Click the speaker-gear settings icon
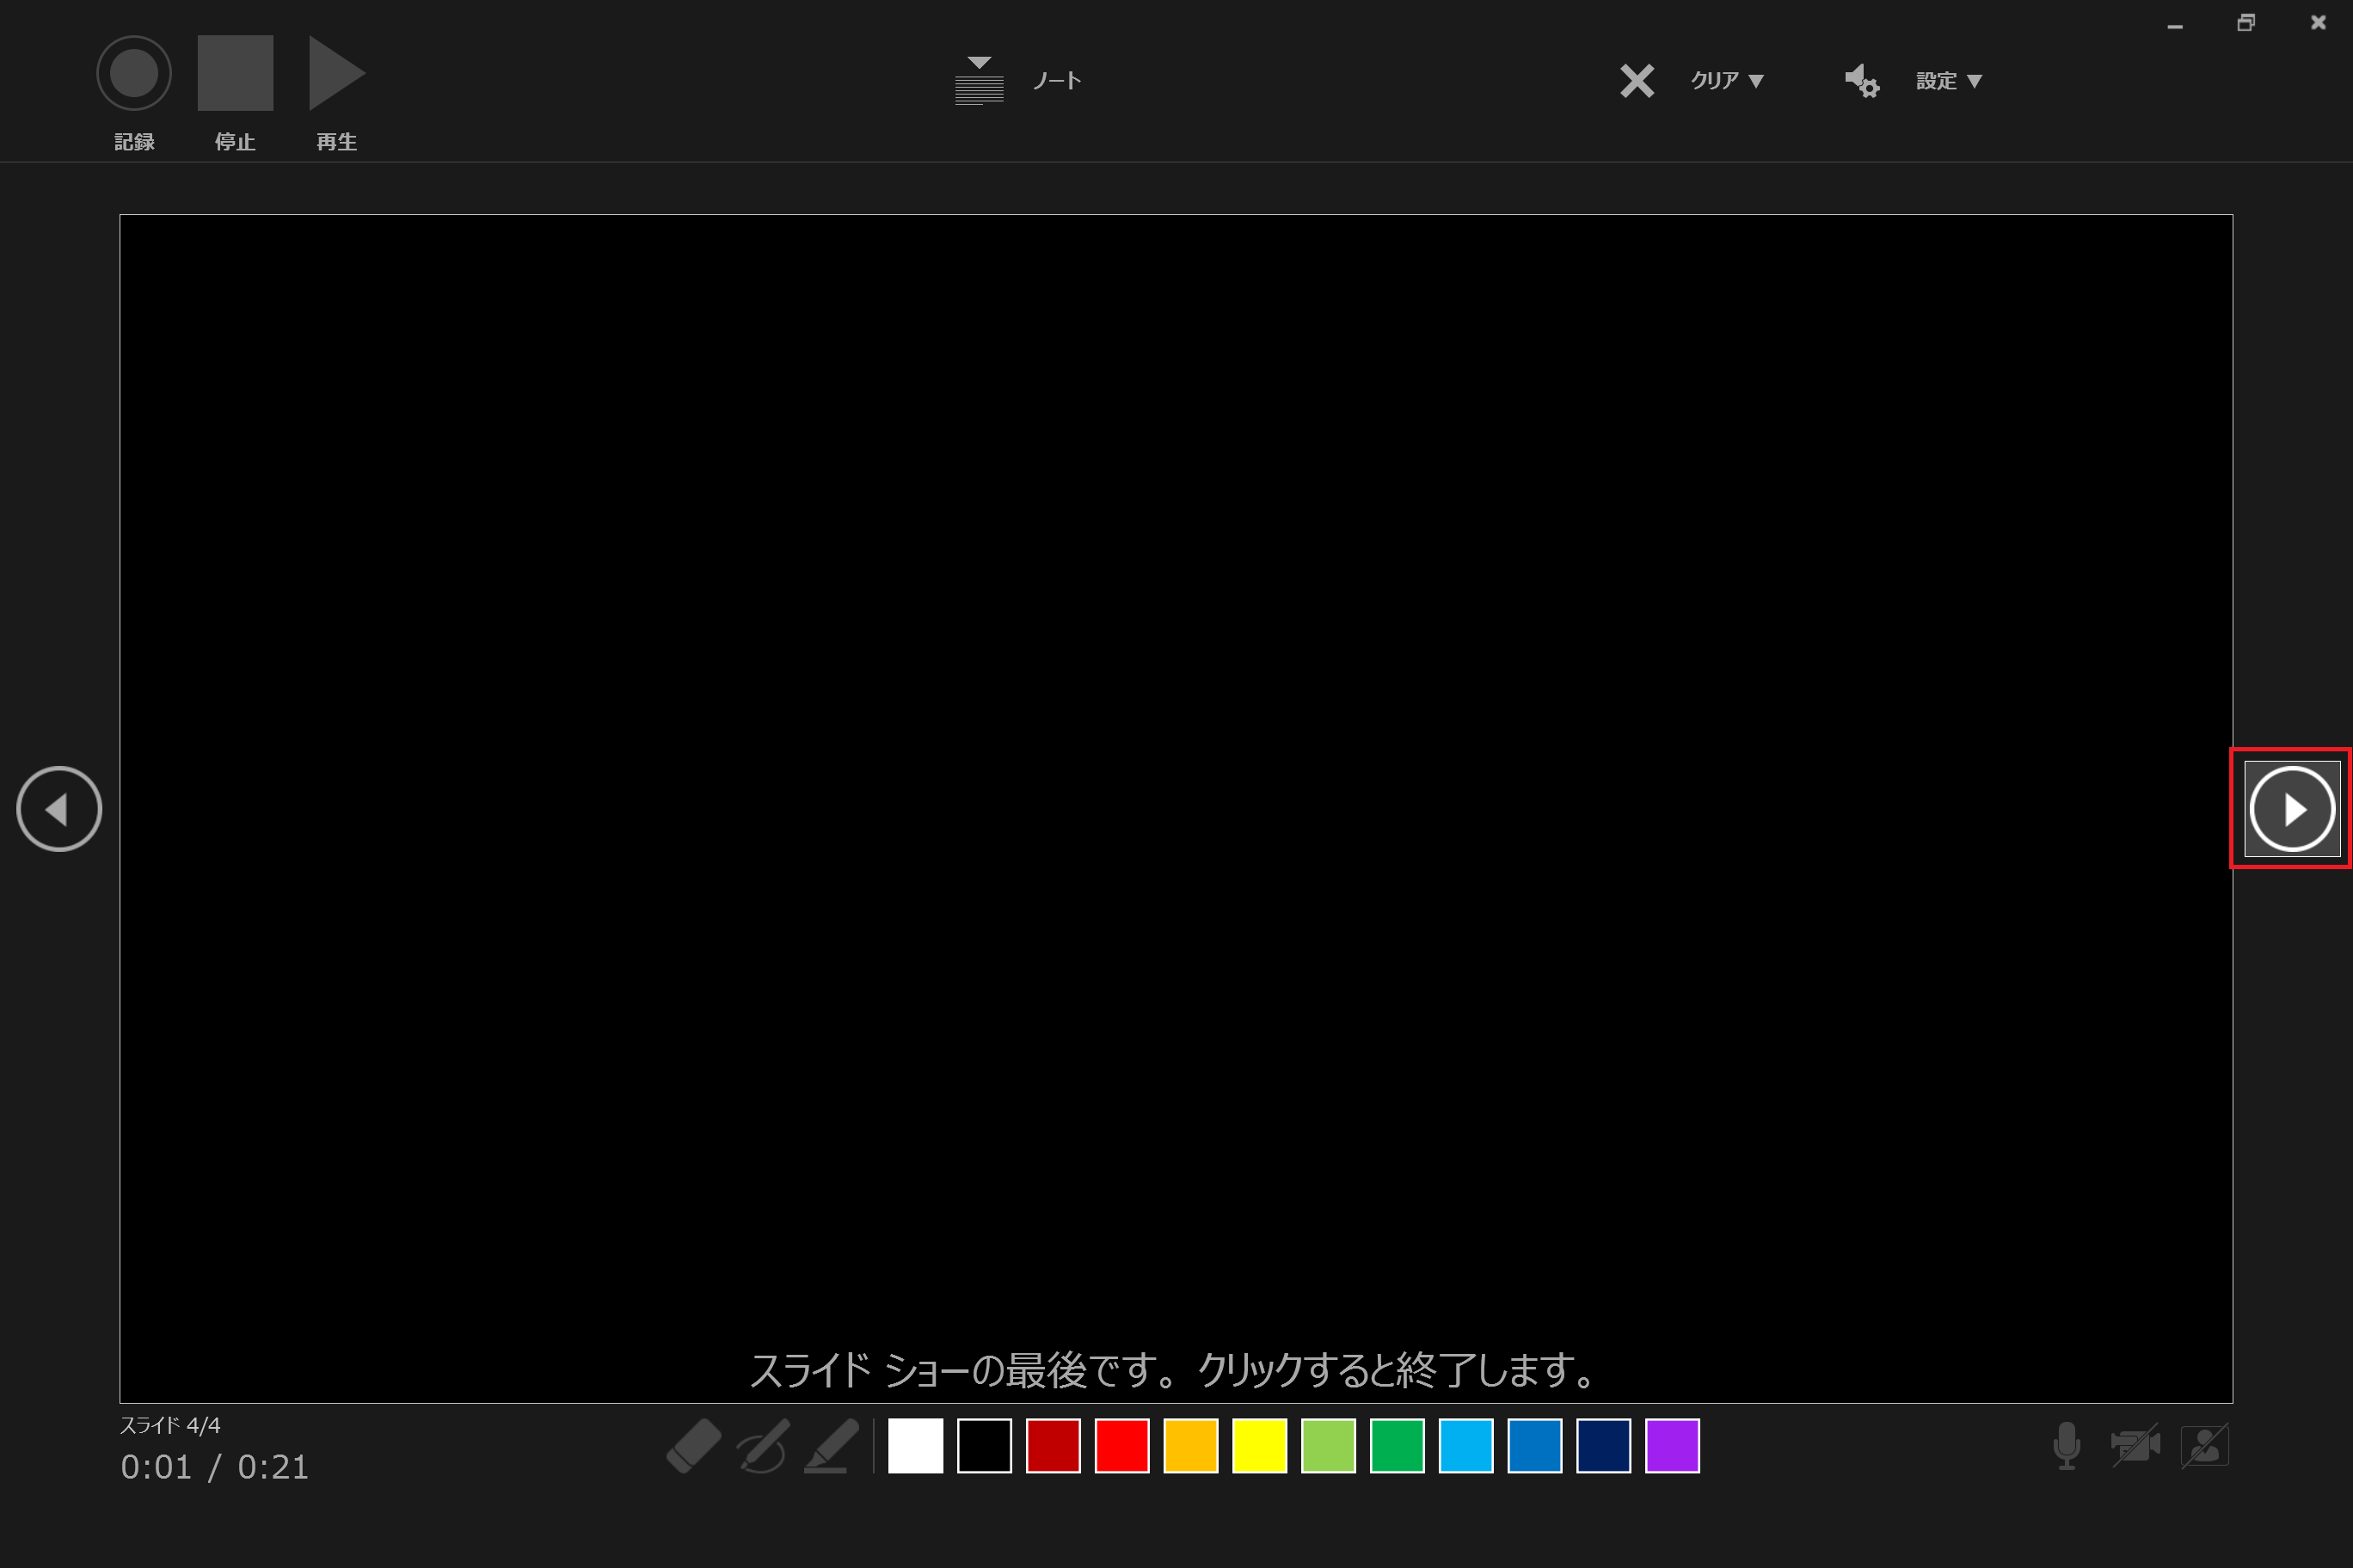 tap(1862, 80)
